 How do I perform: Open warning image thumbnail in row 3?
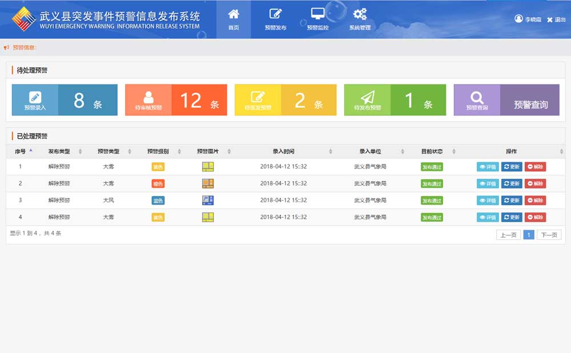[208, 200]
